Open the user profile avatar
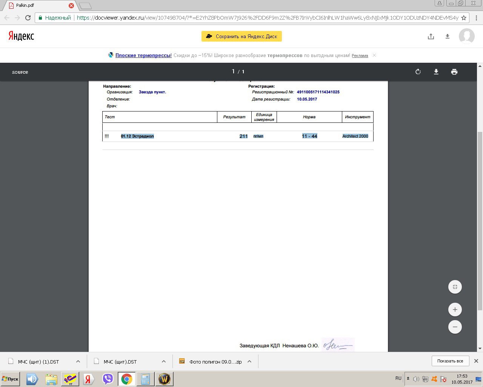This screenshot has width=483, height=387. click(466, 36)
